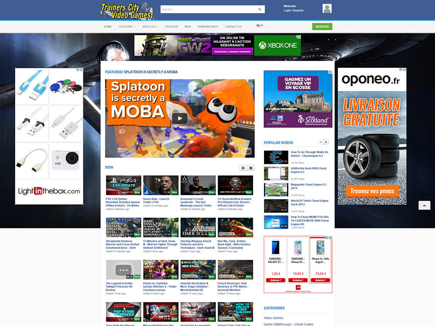
Task: Expand the Category dropdown menu
Action: click(127, 27)
